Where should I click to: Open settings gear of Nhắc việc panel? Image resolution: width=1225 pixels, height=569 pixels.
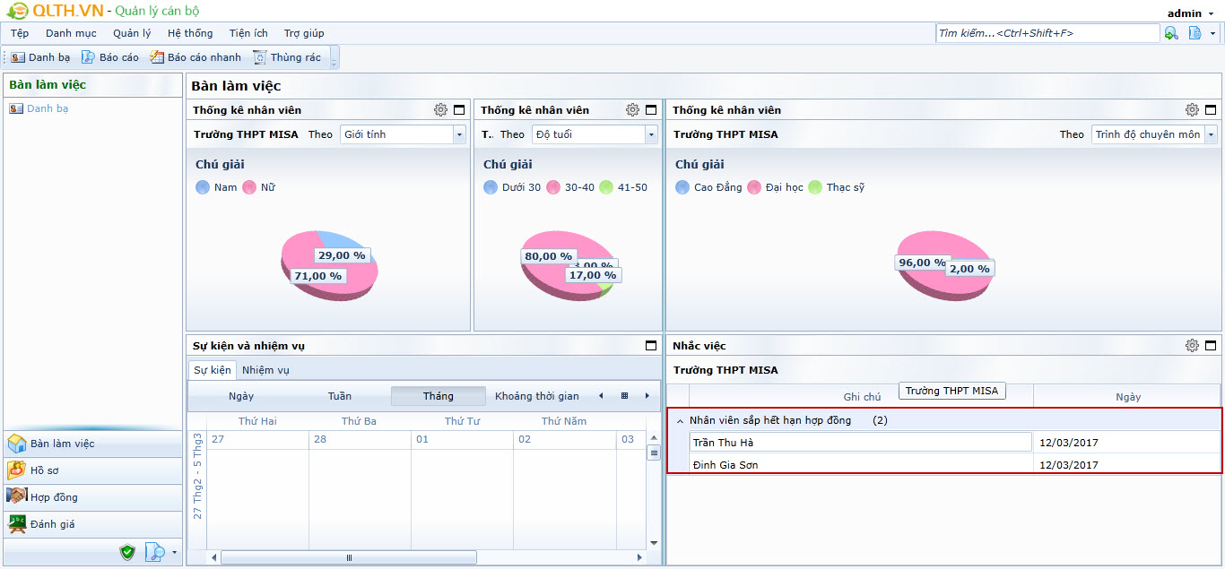(1192, 346)
